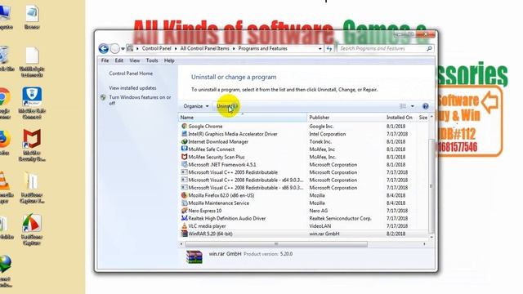The height and width of the screenshot is (294, 523).
Task: Open the address bar history dropdown
Action: (x=320, y=49)
